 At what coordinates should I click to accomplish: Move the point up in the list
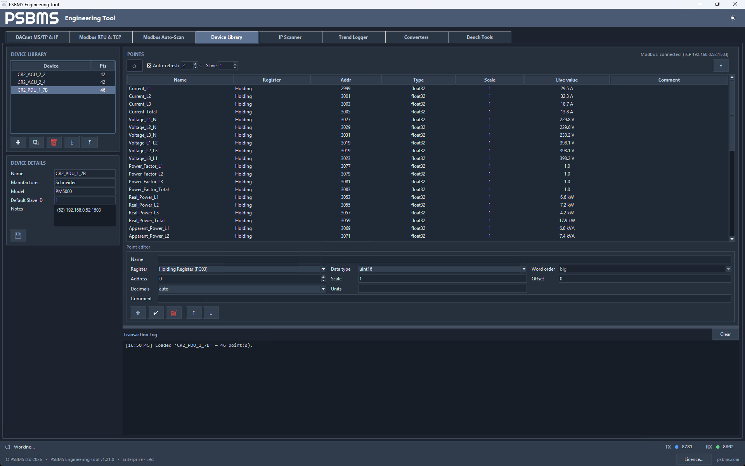coord(194,313)
